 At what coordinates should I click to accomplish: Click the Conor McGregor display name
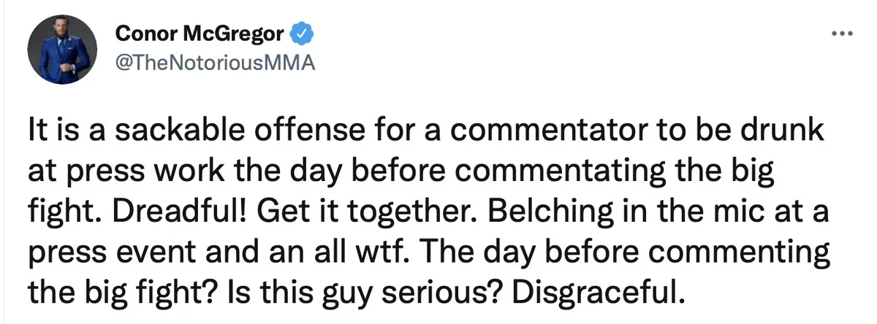[200, 33]
